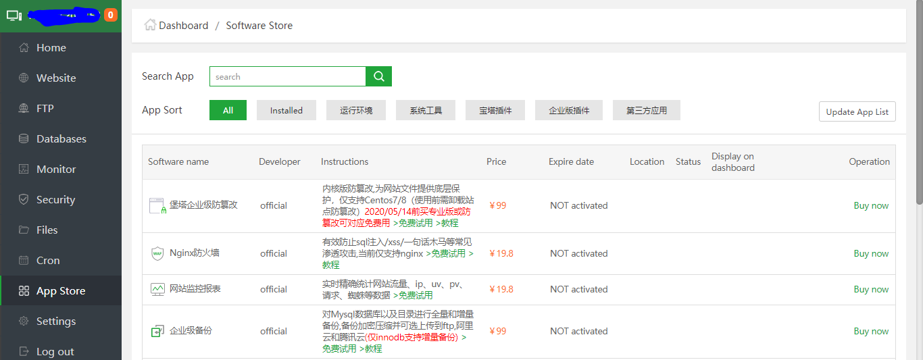Click the server monitor icon at top-left
Image resolution: width=923 pixels, height=360 pixels.
(14, 15)
